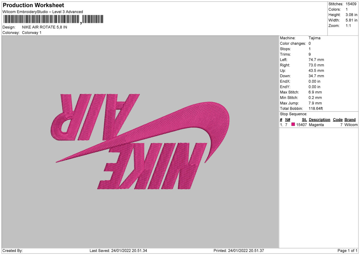The image size is (360, 255).
Task: Select the Production Worksheet heading
Action: [x=33, y=5]
